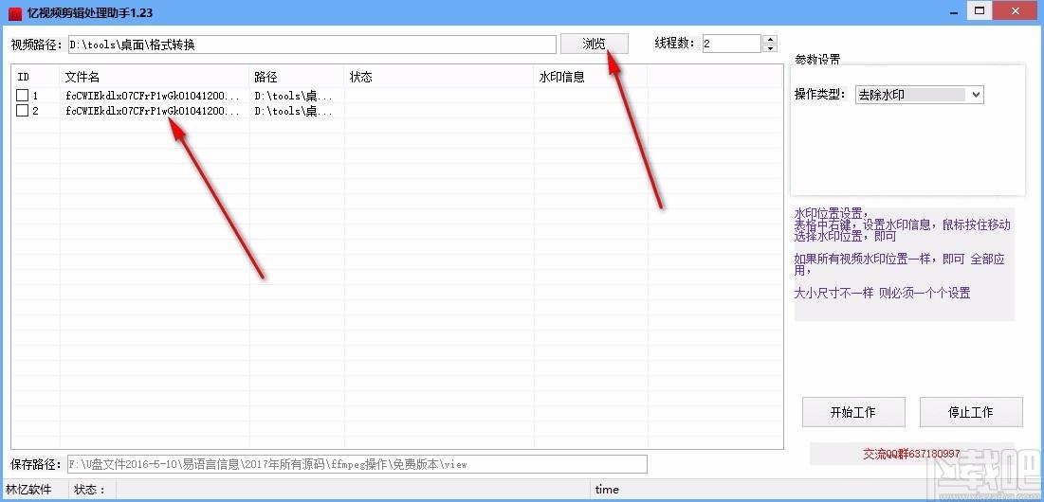Click the 保存路径 save path field
This screenshot has width=1044, height=502.
[x=357, y=464]
